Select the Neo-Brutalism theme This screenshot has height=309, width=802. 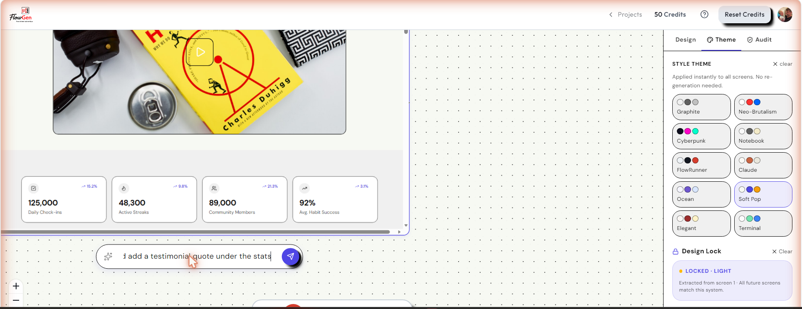(763, 107)
